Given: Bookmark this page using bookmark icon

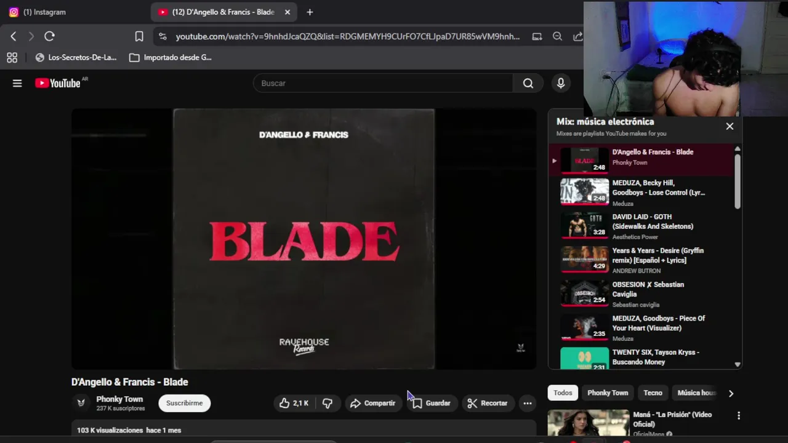Looking at the screenshot, I should tap(139, 36).
